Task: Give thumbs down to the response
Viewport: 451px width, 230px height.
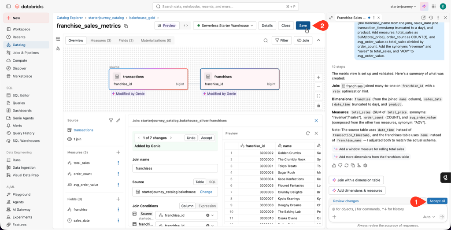Action: pos(340,165)
